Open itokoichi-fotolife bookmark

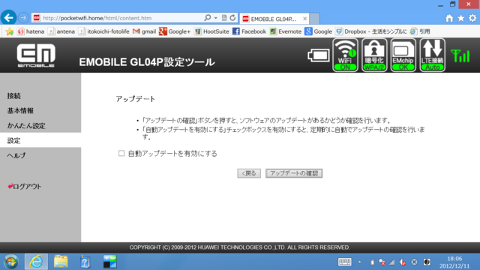tap(103, 31)
